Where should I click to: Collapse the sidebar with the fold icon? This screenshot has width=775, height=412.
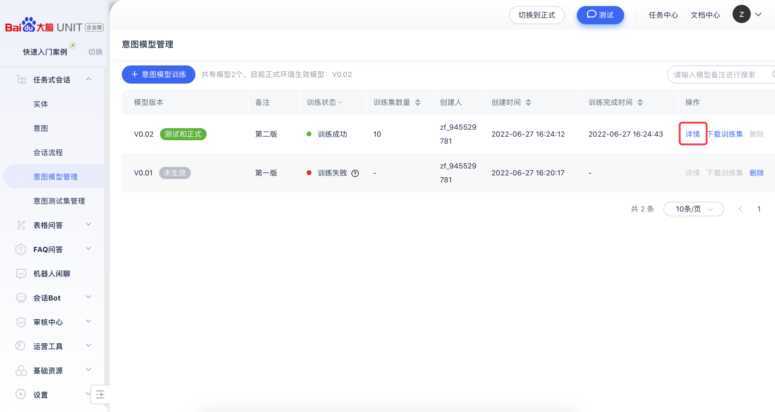(100, 394)
